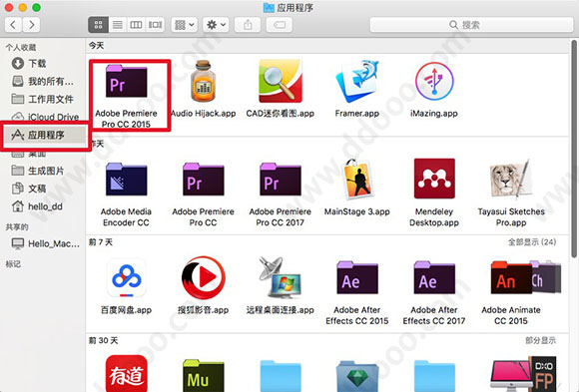Open the gear action menu dropdown
Screen dimensions: 579x392
tap(216, 25)
